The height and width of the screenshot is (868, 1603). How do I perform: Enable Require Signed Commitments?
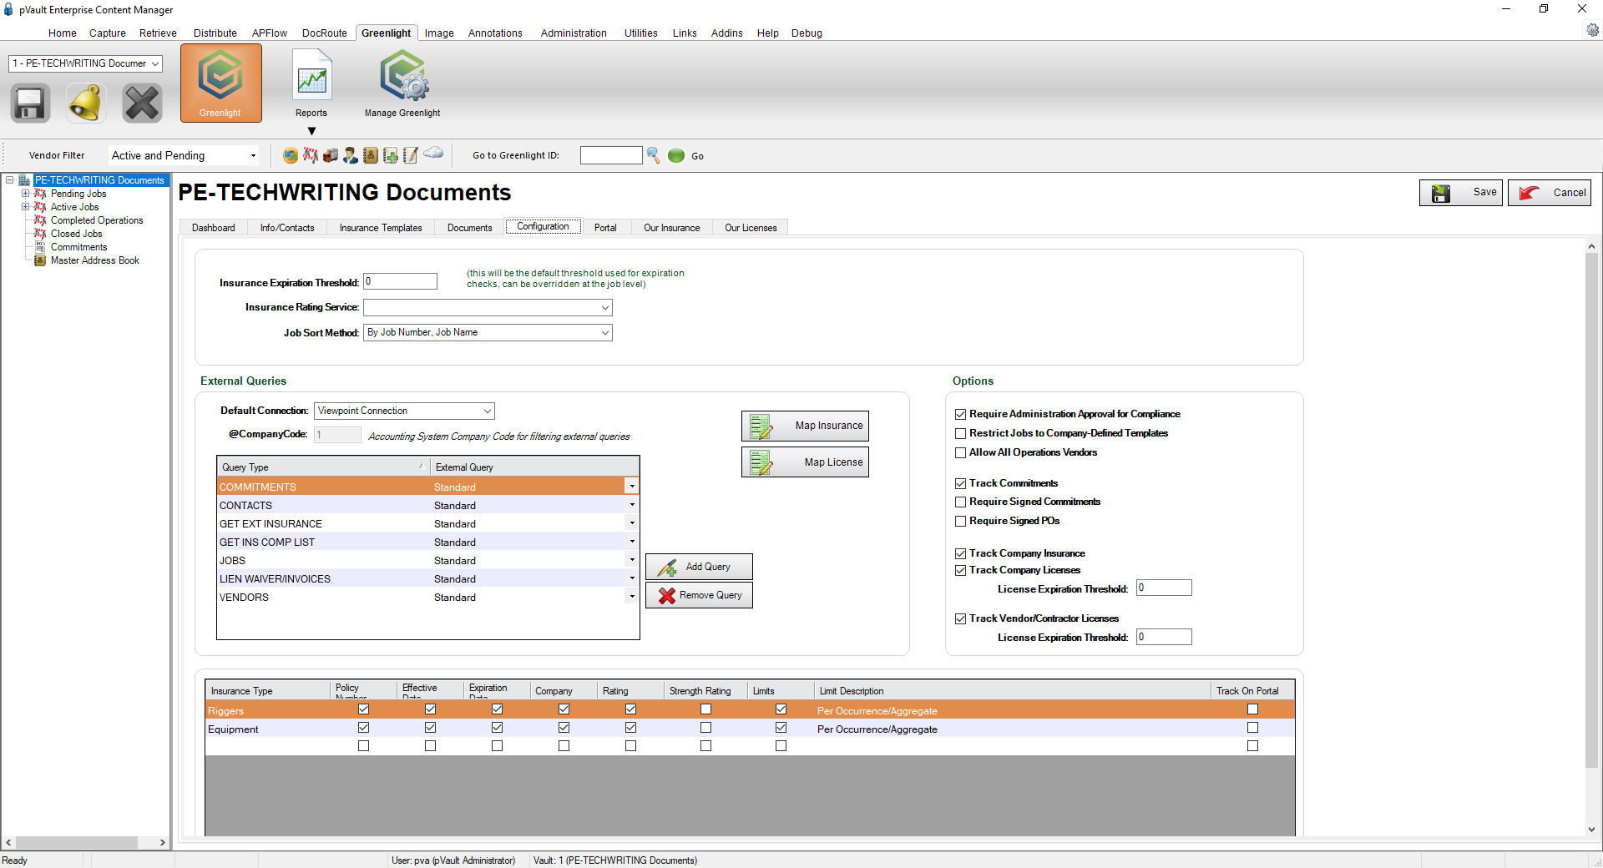(x=960, y=502)
